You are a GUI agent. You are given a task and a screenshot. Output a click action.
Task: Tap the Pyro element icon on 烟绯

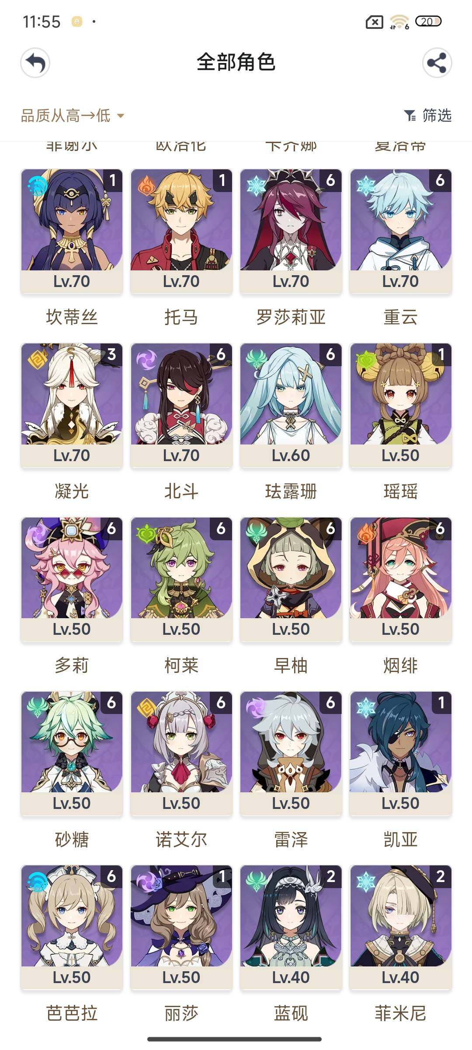(366, 534)
